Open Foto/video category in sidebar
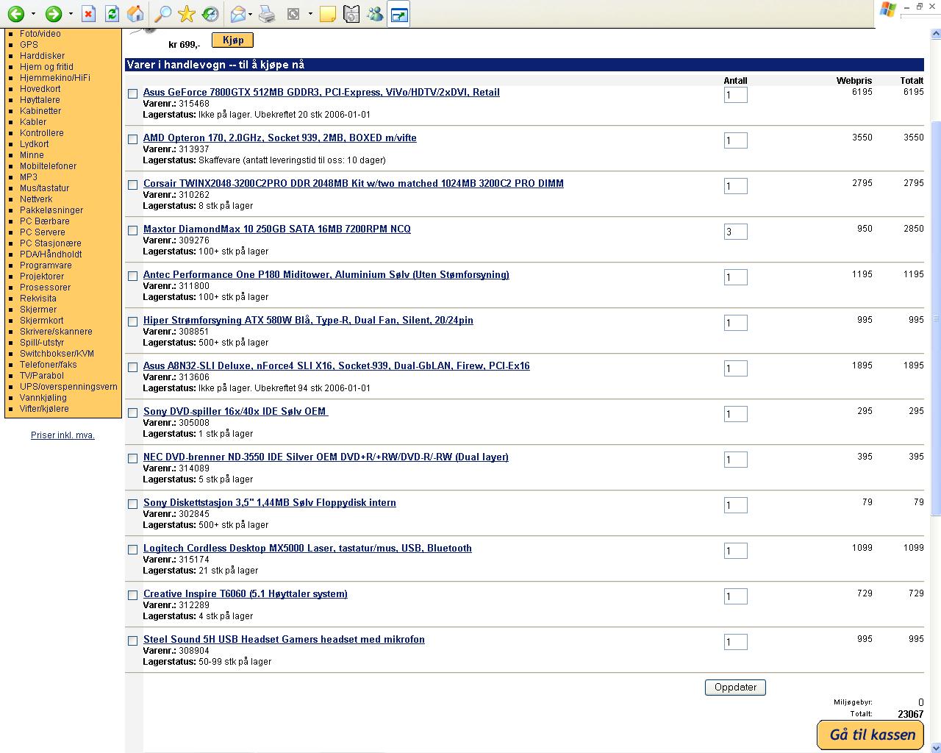 [x=40, y=34]
